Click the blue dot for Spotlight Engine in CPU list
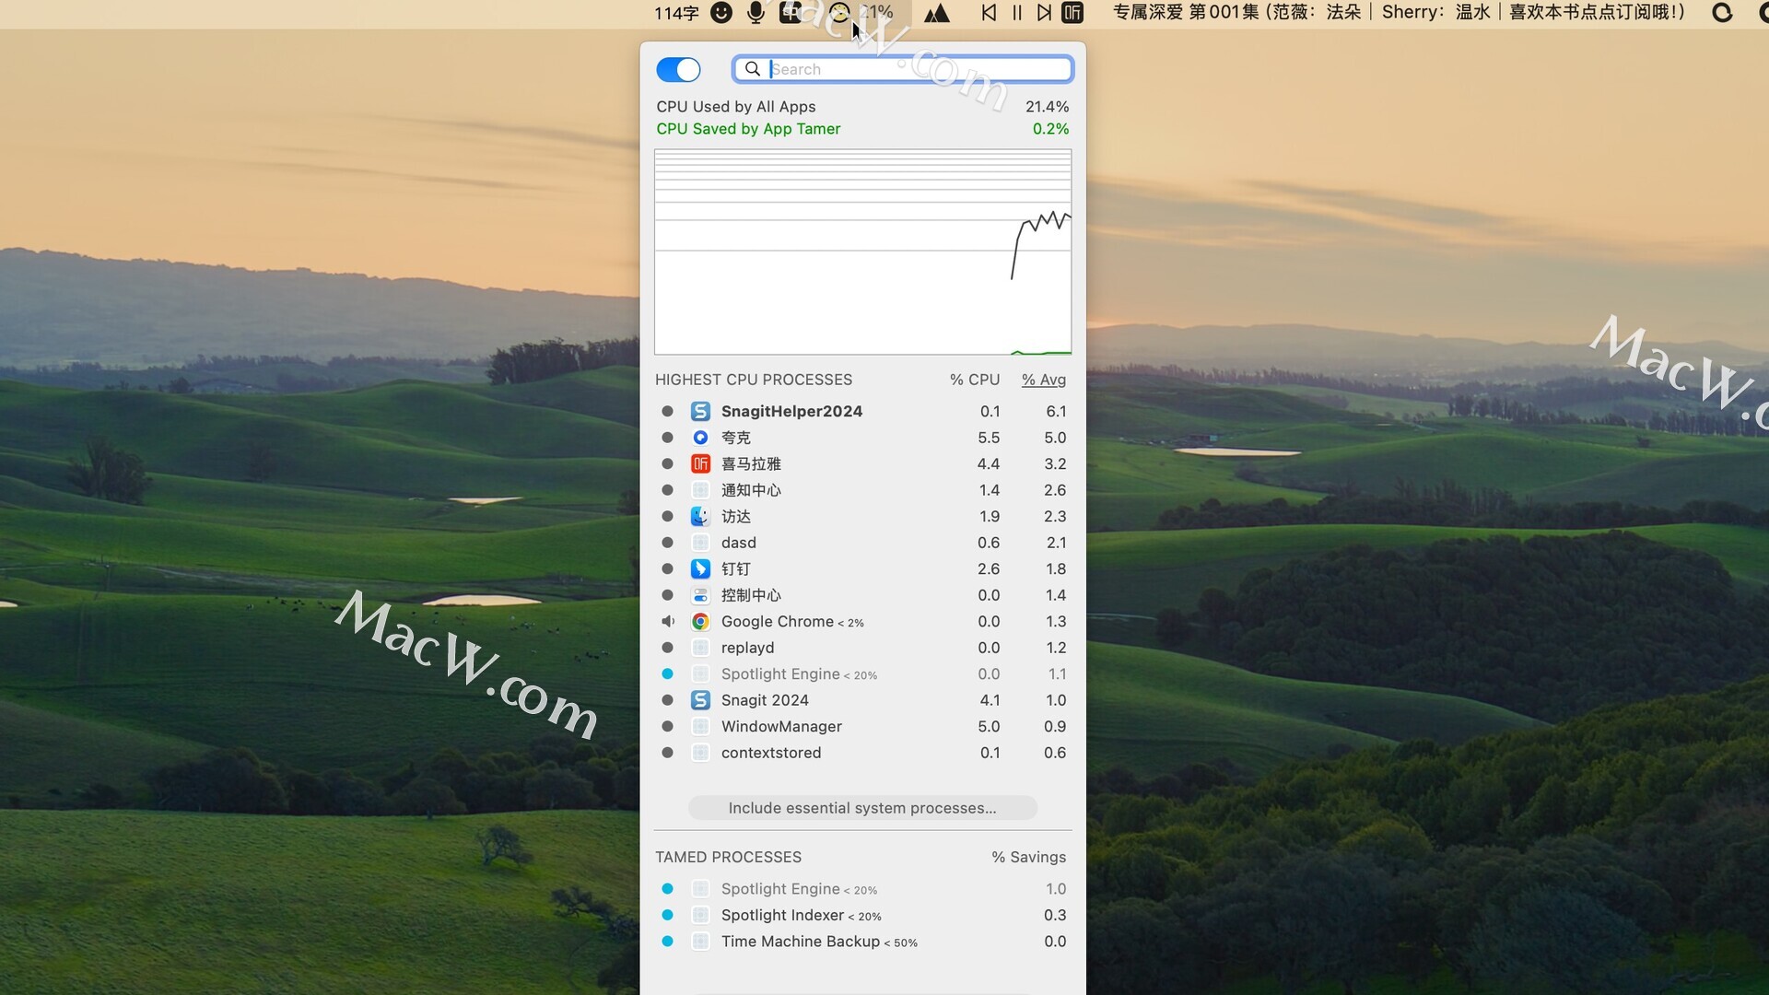 [667, 673]
